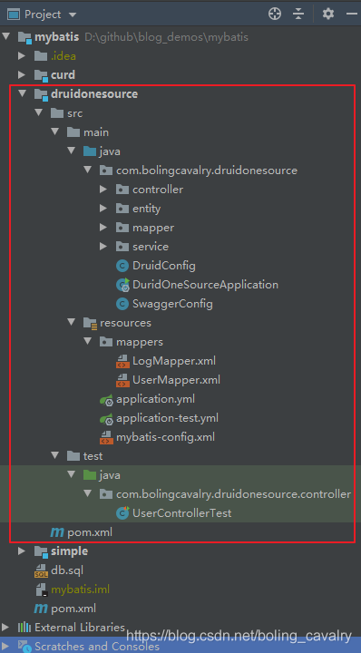Select the DruidConfig class

tap(164, 266)
